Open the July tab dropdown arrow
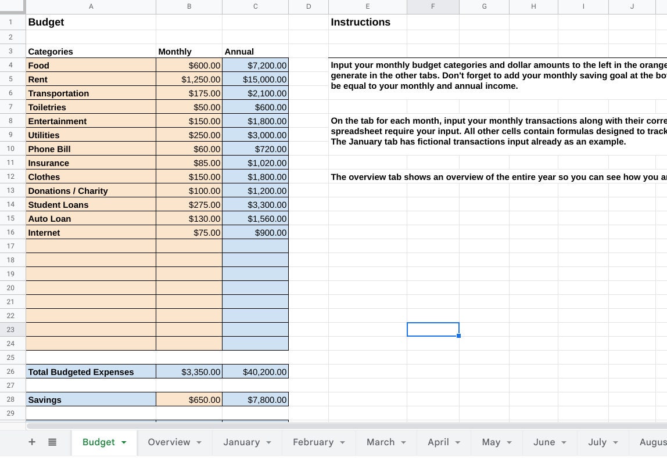This screenshot has height=458, width=667. 615,442
